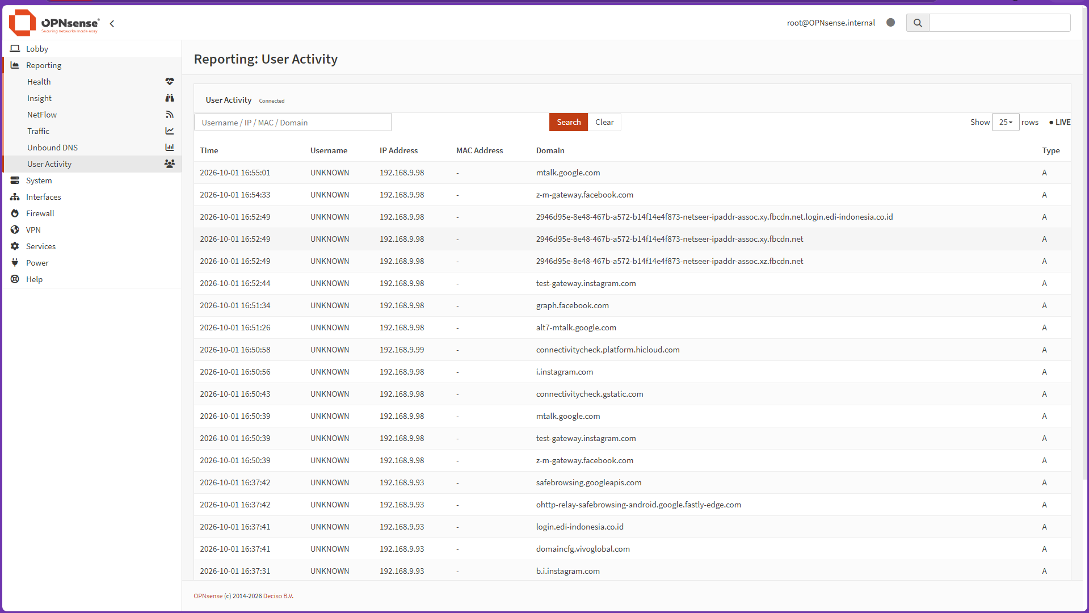The width and height of the screenshot is (1089, 613).
Task: Click the Firewall flame icon
Action: [15, 213]
